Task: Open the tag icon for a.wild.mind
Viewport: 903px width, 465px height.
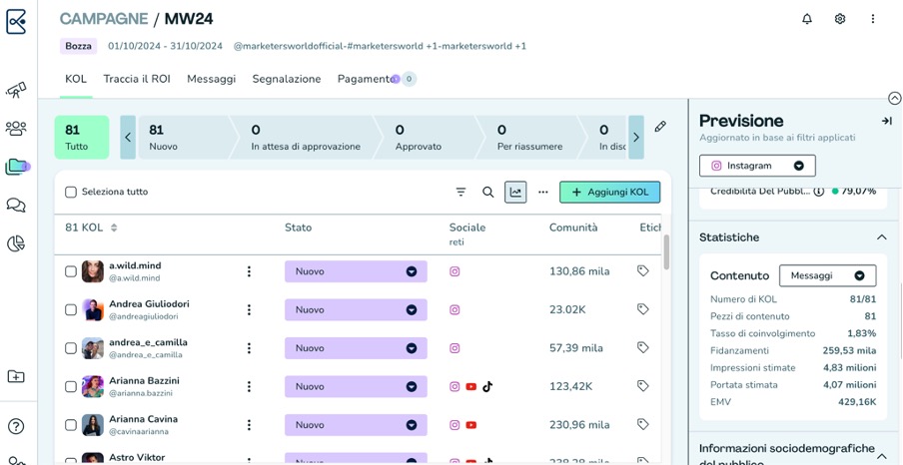Action: pos(642,271)
